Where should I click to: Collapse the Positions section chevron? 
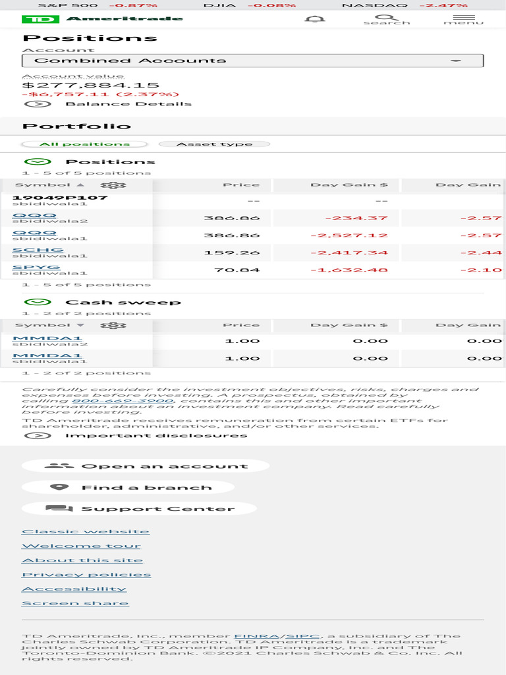pos(38,161)
